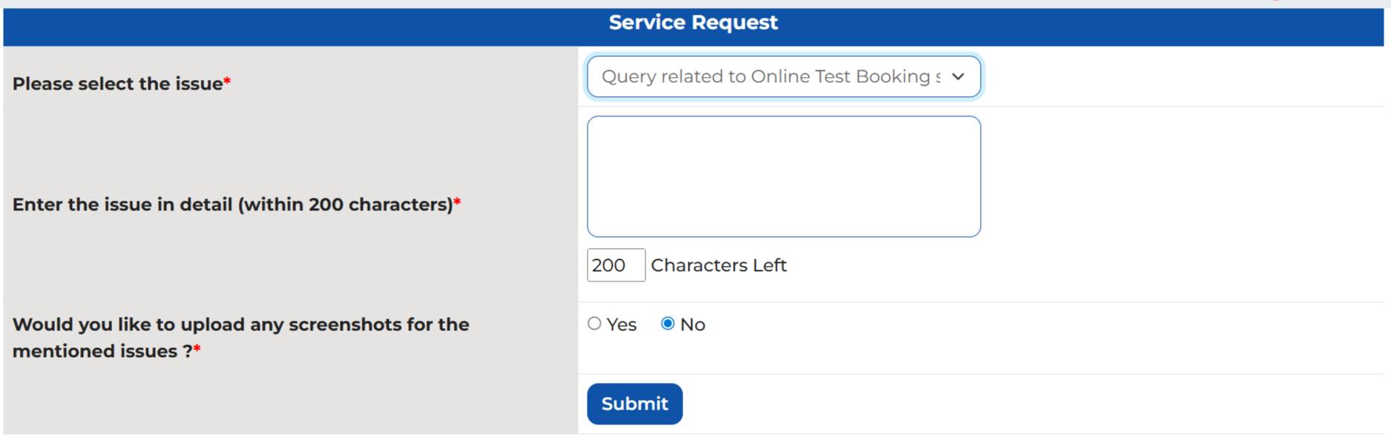Click the blue Submit control at the bottom
This screenshot has width=1391, height=443.
tap(634, 403)
